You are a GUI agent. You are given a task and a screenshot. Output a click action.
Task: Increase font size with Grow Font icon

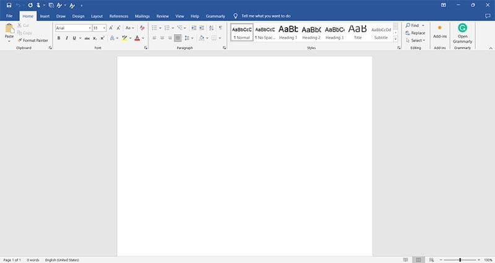tap(111, 28)
